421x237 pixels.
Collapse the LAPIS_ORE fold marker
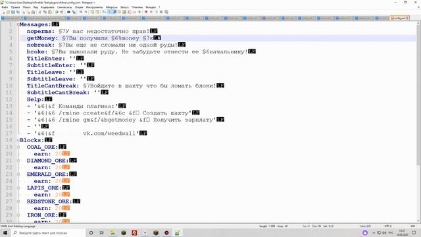(x=18, y=188)
